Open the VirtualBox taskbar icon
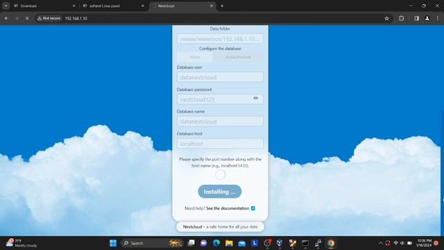Viewport: 444px width, 250px height. pyautogui.click(x=280, y=243)
